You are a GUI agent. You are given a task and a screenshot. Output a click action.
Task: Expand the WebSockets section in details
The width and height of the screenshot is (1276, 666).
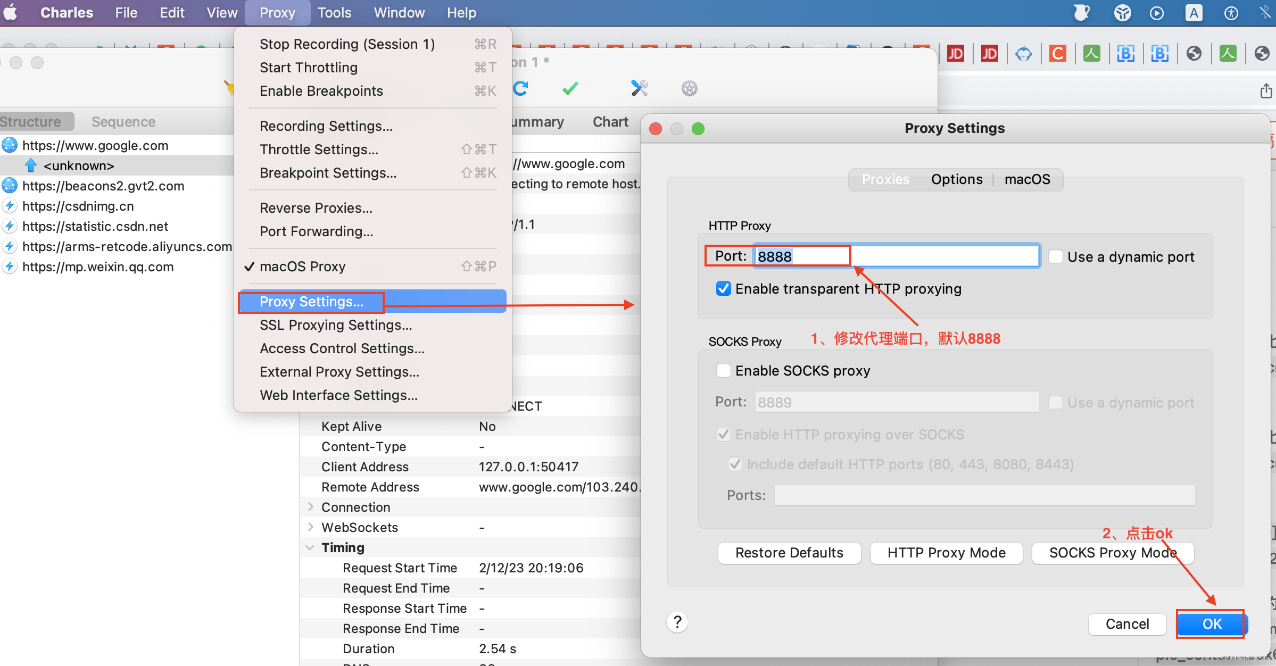(x=311, y=528)
